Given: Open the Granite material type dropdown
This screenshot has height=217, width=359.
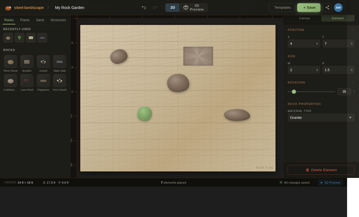Looking at the screenshot, I should 321,117.
